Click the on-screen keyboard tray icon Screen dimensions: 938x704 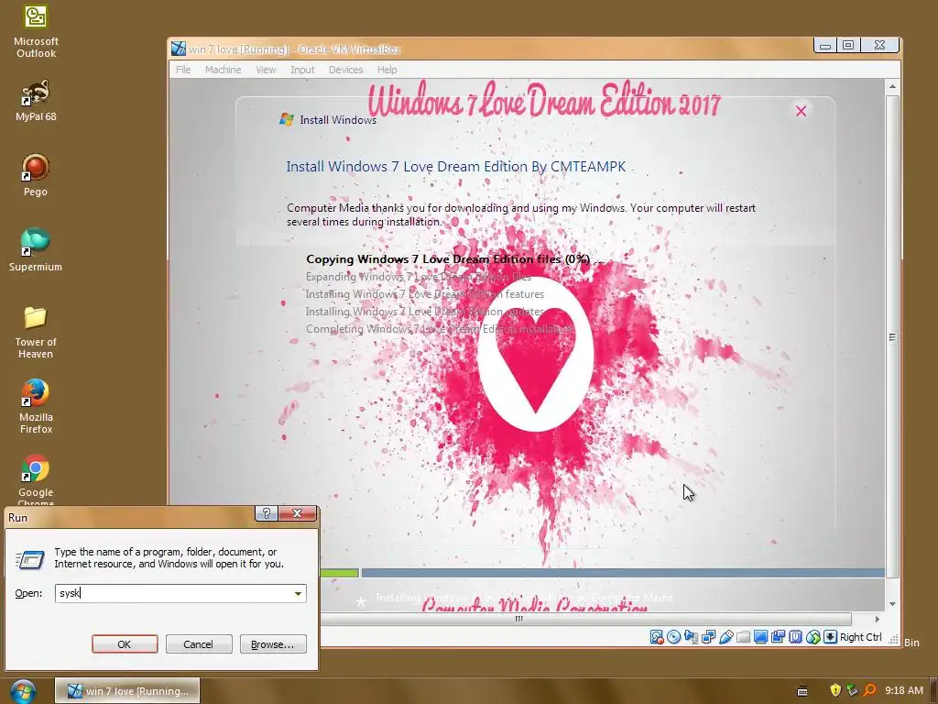tap(802, 691)
